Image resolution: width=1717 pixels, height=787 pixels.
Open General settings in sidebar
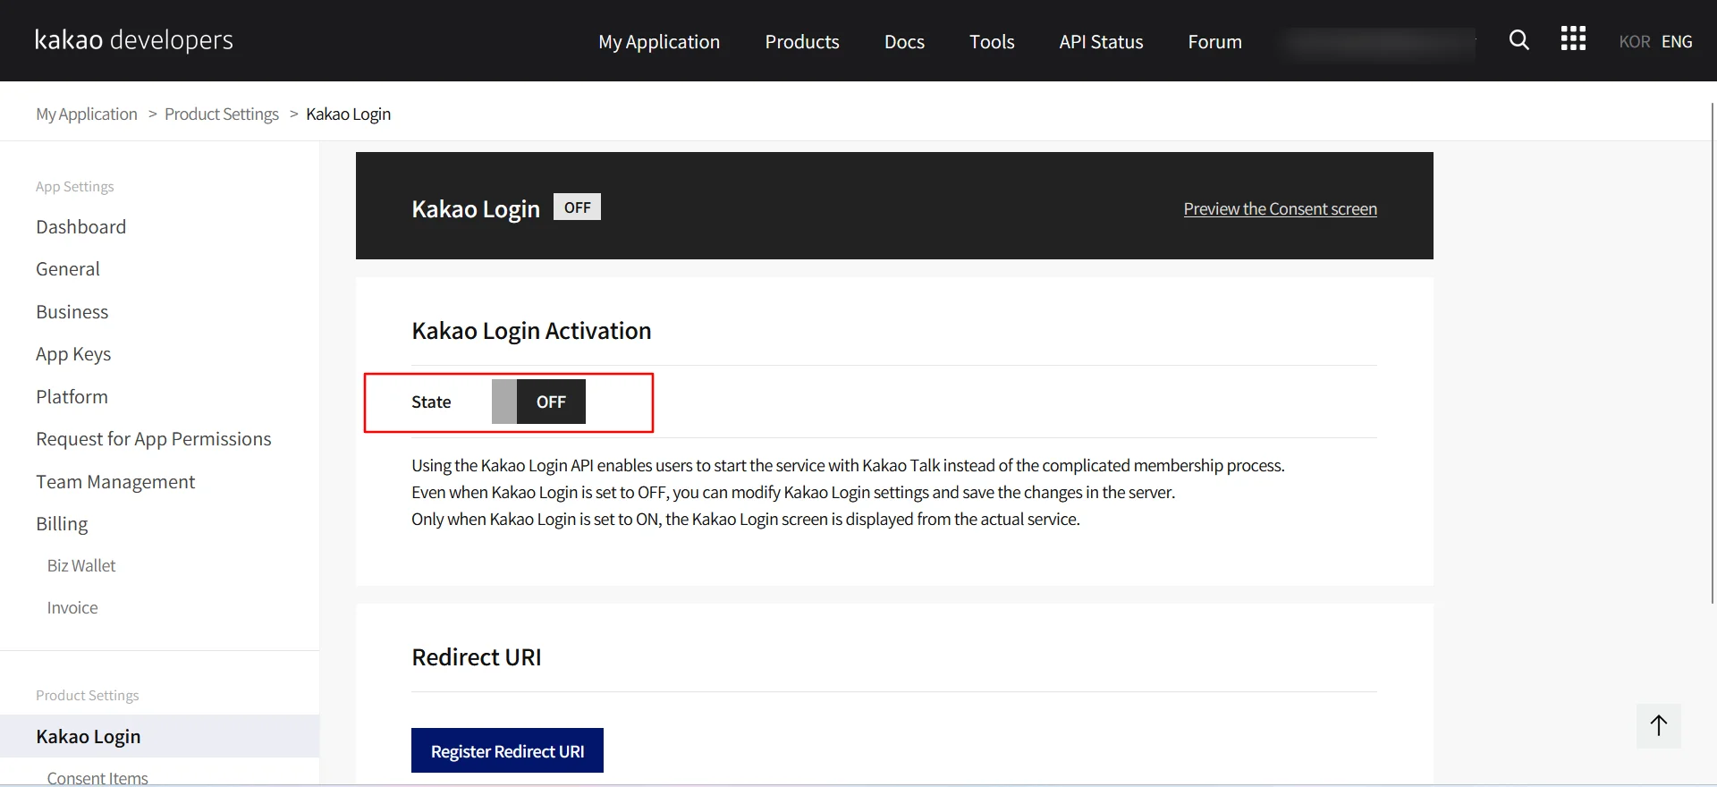68,269
